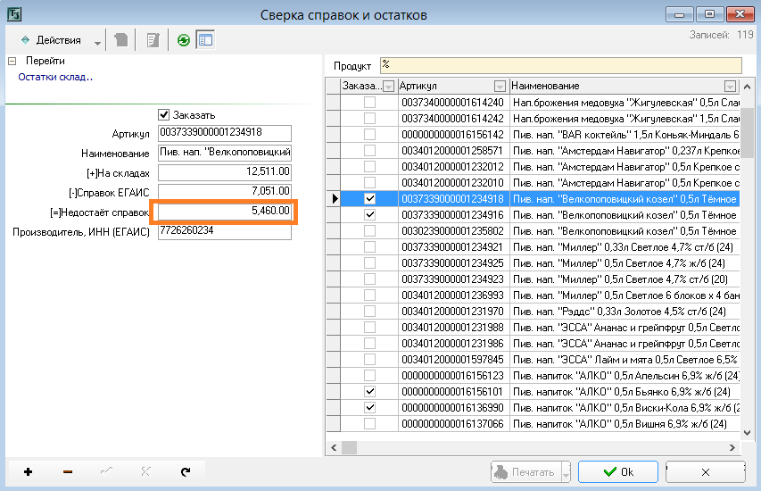Check the box for article 000000000016156142
This screenshot has width=761, height=491.
(370, 134)
